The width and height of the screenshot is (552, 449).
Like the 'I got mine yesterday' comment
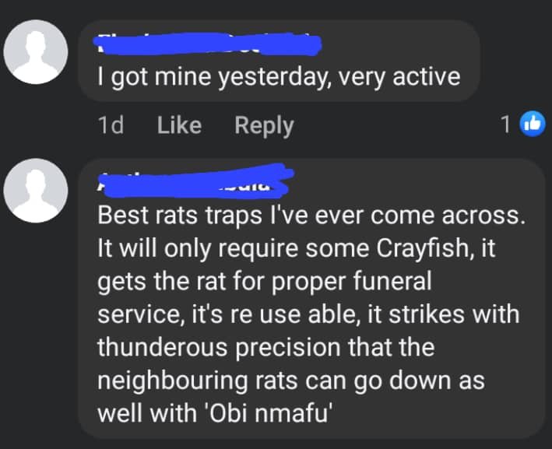[179, 125]
